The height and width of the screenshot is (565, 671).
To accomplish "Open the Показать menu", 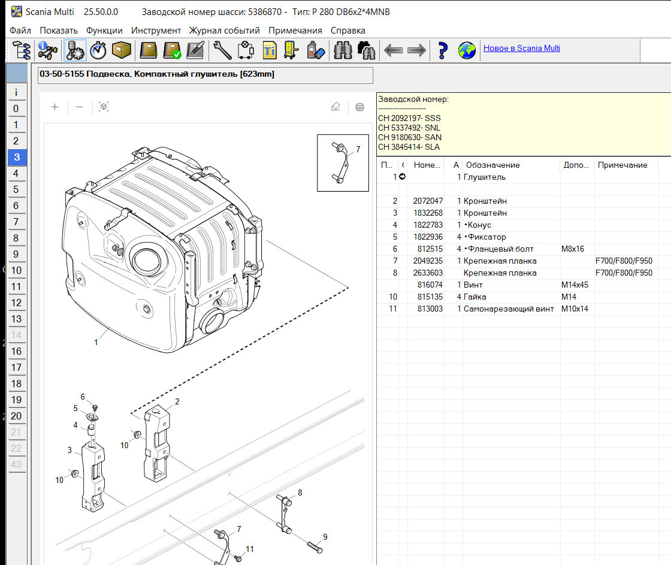I will click(59, 31).
